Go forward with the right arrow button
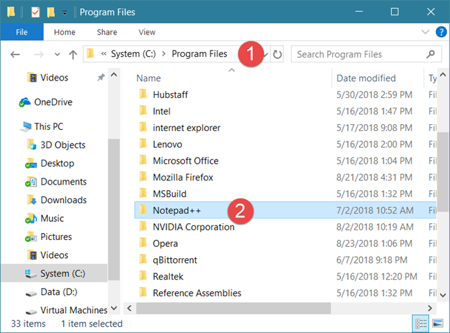The height and width of the screenshot is (333, 450). point(39,54)
